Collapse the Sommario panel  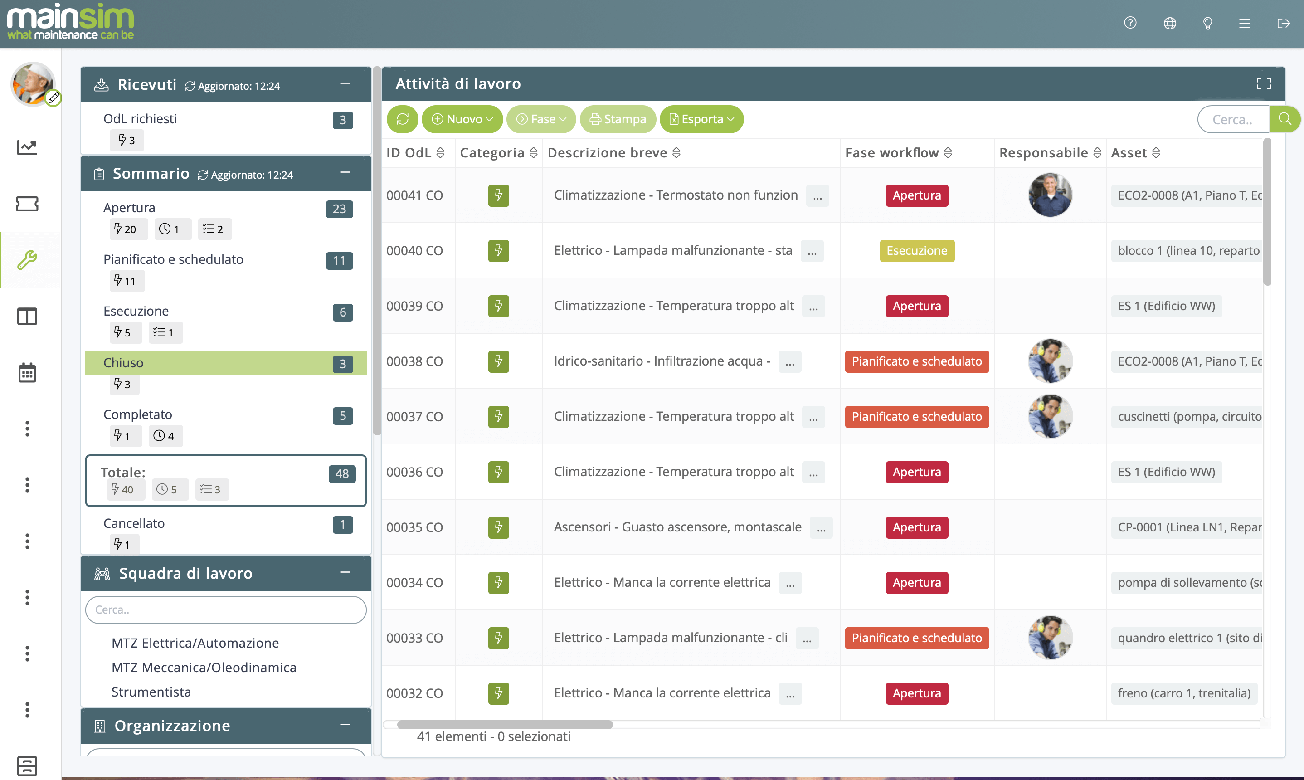pos(345,172)
